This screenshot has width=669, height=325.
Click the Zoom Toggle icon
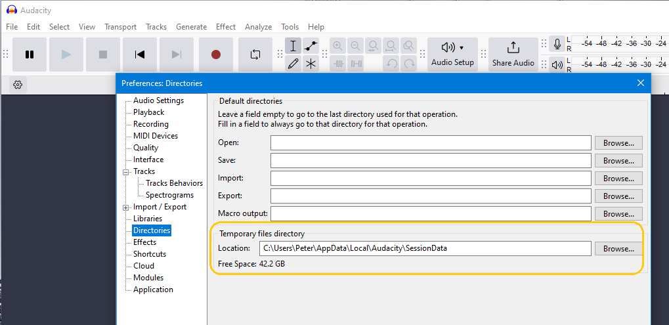click(409, 46)
